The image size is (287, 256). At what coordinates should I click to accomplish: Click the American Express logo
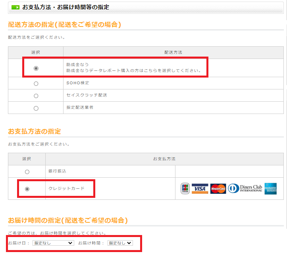click(x=271, y=189)
